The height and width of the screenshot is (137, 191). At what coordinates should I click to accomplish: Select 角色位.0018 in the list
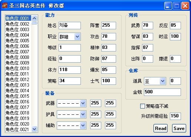coord(18,113)
